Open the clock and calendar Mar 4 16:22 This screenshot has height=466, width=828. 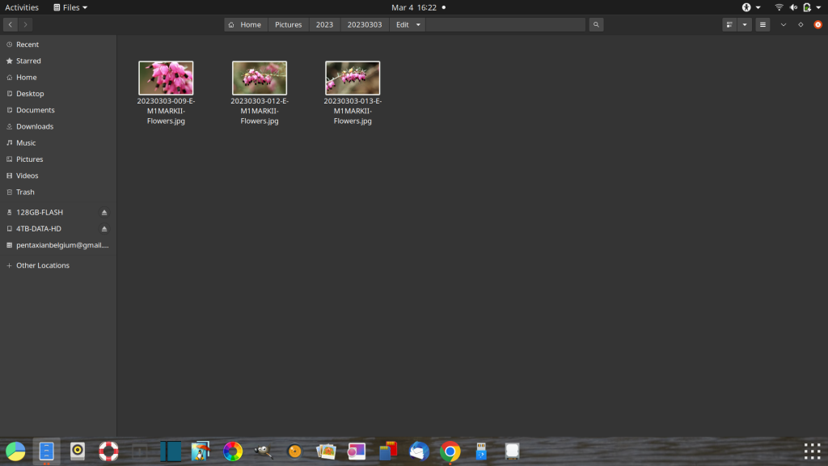[x=414, y=7]
